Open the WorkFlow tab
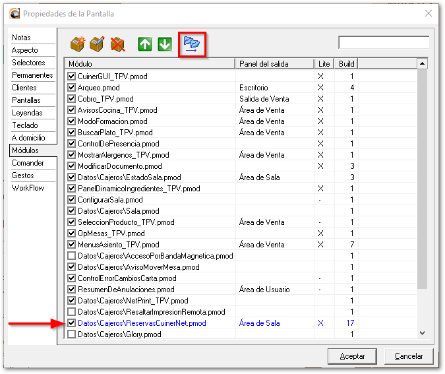Image resolution: width=445 pixels, height=374 pixels. [33, 188]
